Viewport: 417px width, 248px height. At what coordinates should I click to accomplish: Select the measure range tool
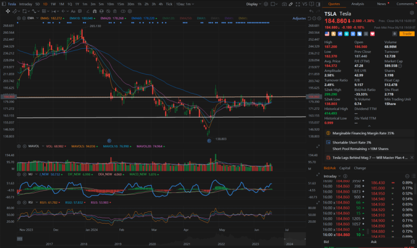54,11
